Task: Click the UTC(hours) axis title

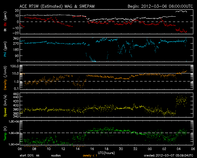Action: click(106, 153)
